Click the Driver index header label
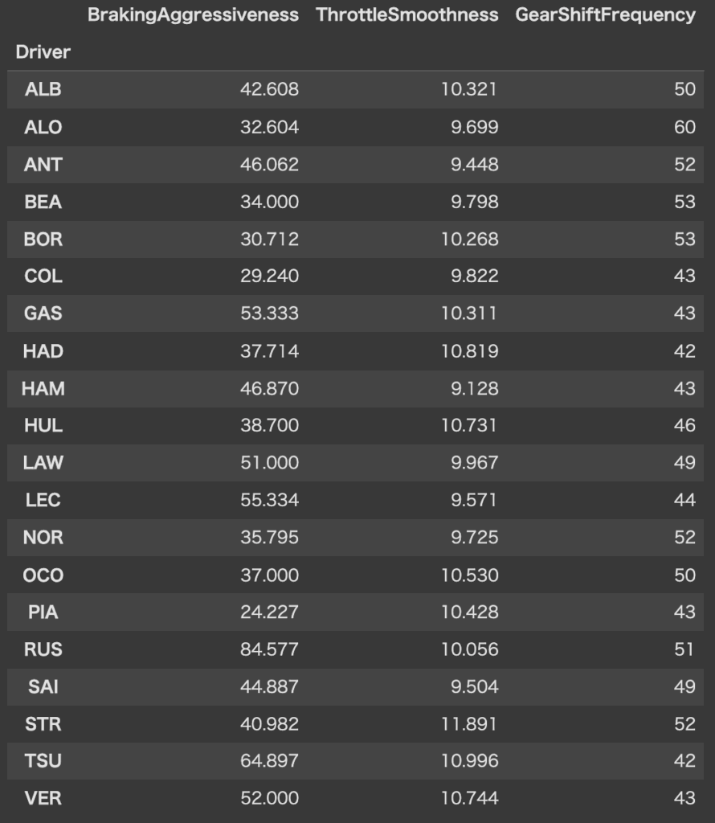 [43, 52]
